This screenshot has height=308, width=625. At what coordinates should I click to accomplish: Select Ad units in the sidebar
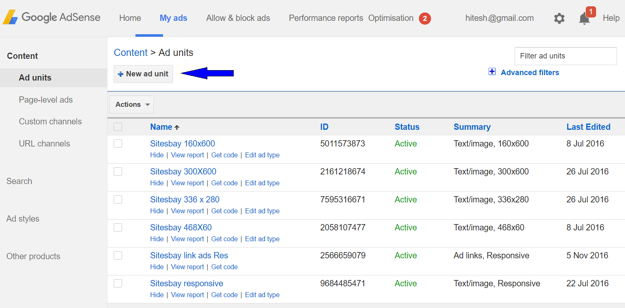[54, 78]
